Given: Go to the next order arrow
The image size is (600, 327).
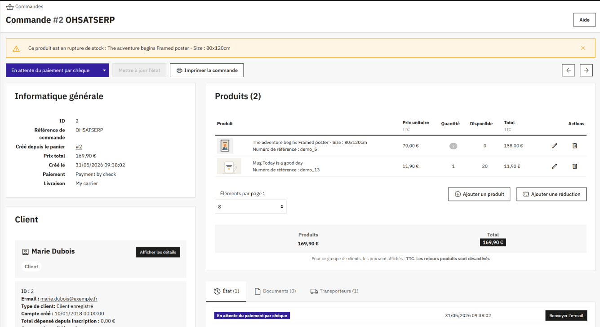Looking at the screenshot, I should point(586,70).
